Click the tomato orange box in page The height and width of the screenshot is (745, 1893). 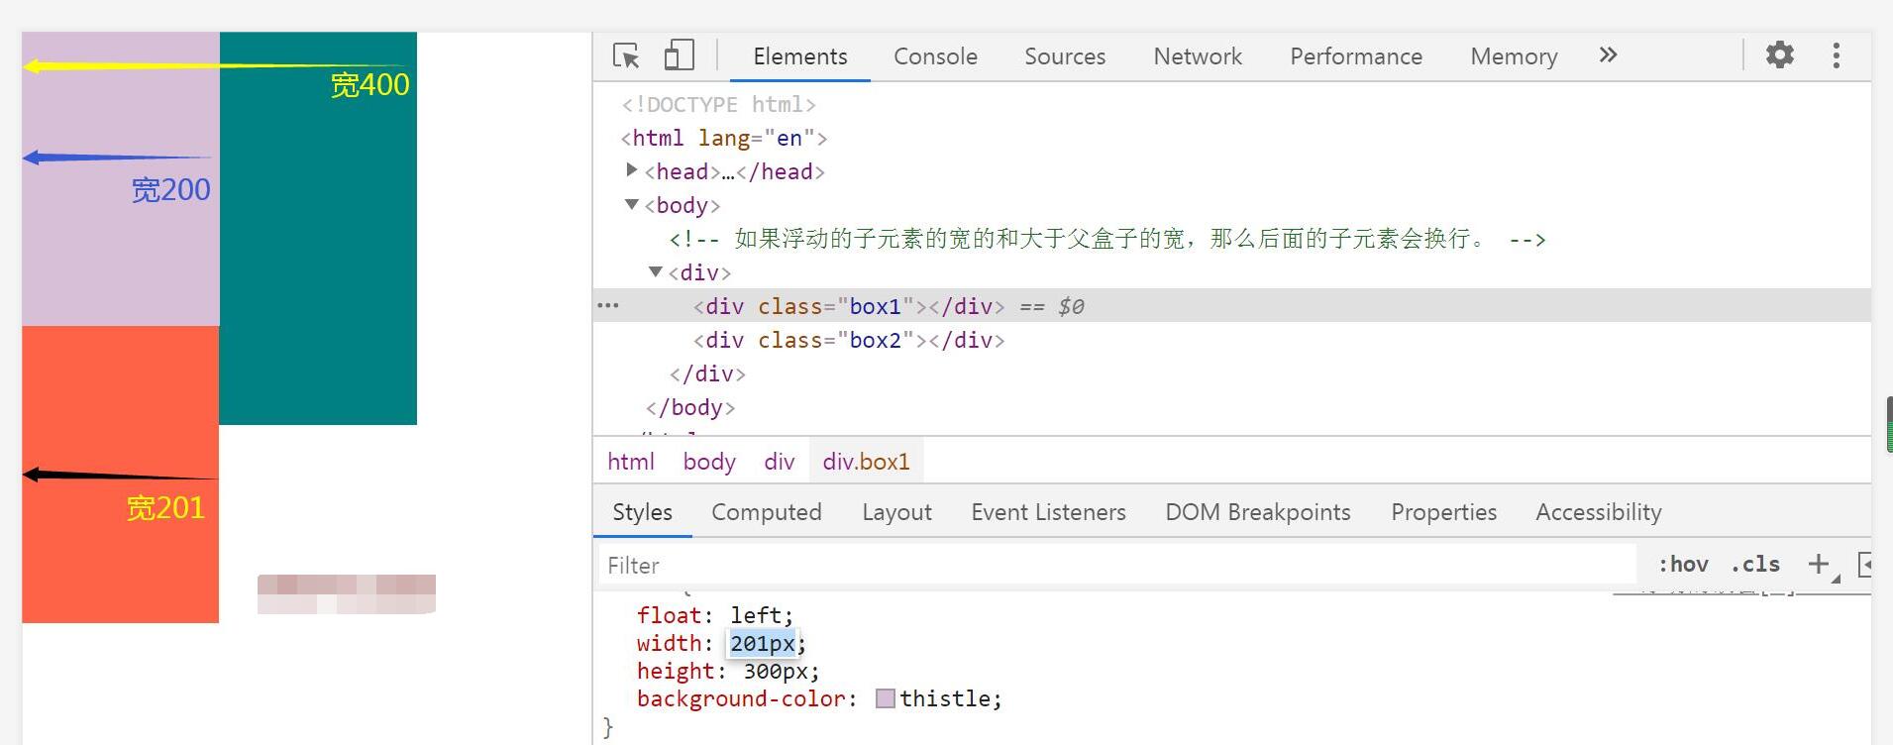(121, 474)
